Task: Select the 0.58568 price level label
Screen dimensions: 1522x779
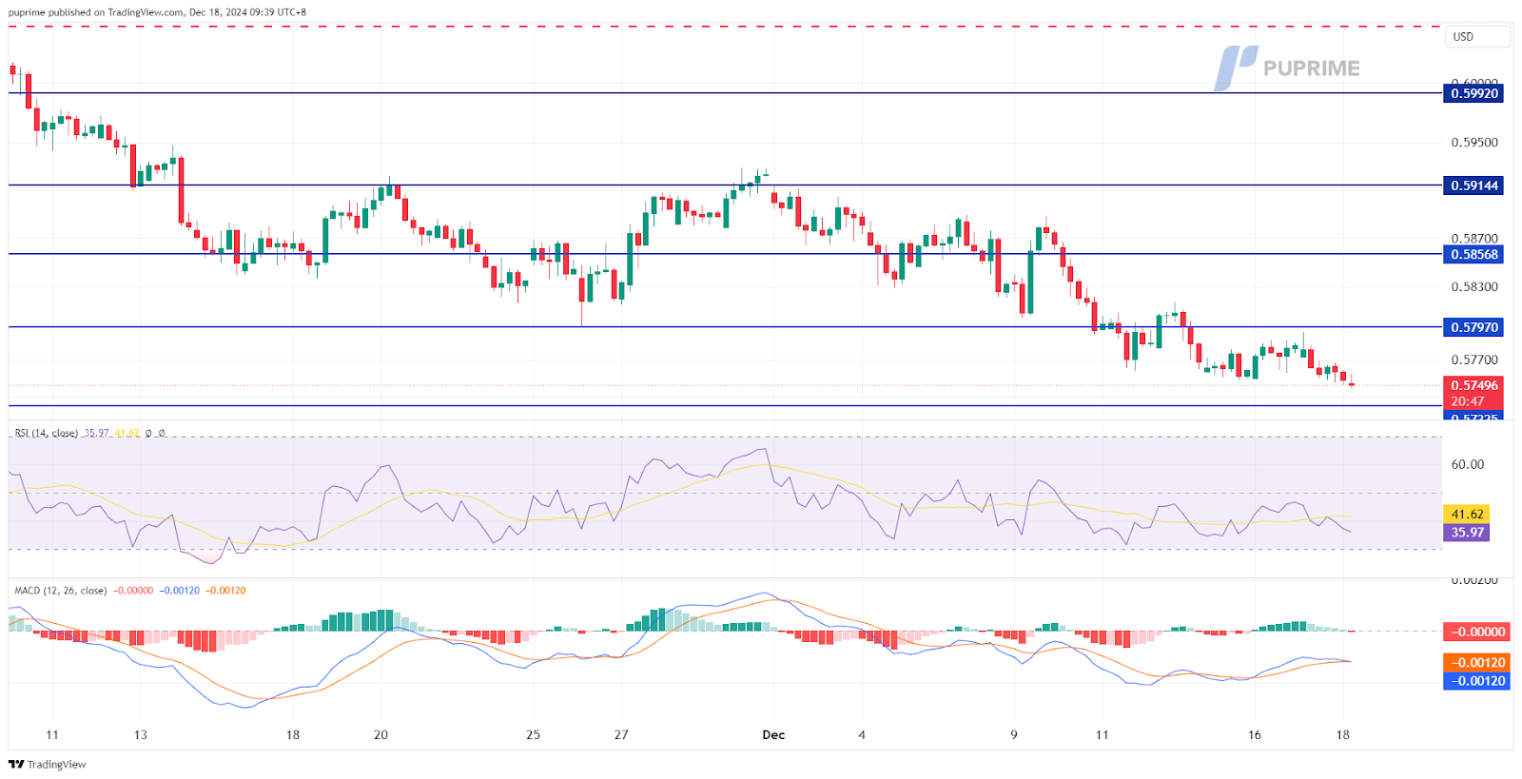Action: point(1473,254)
